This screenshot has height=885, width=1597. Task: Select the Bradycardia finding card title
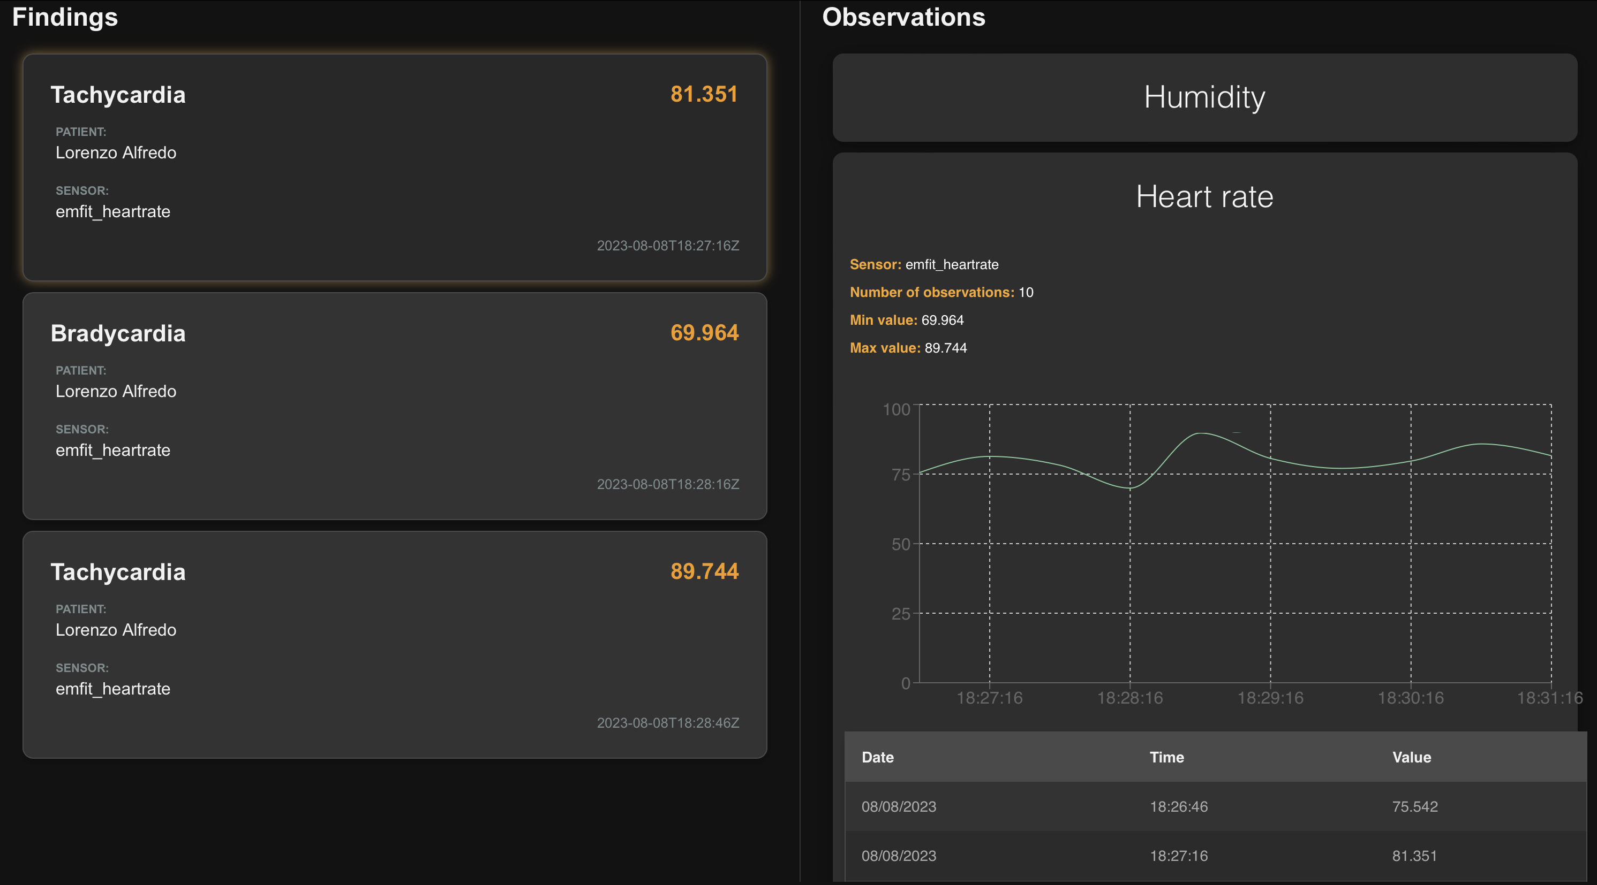tap(118, 333)
